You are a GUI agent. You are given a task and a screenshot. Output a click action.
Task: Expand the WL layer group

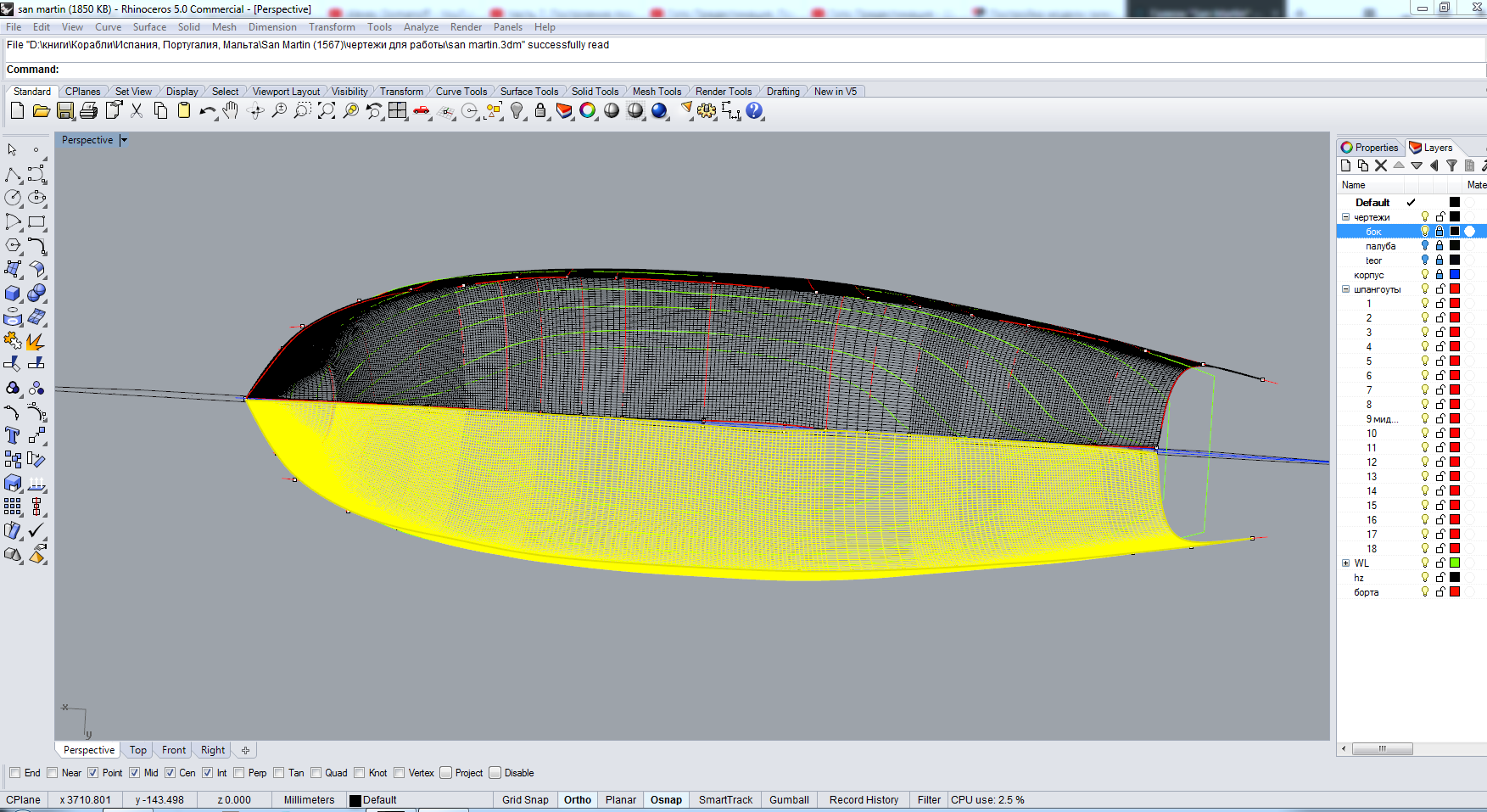pyautogui.click(x=1345, y=563)
